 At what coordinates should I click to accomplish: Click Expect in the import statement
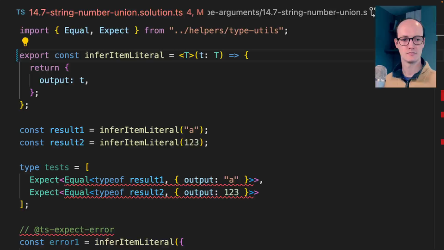114,31
